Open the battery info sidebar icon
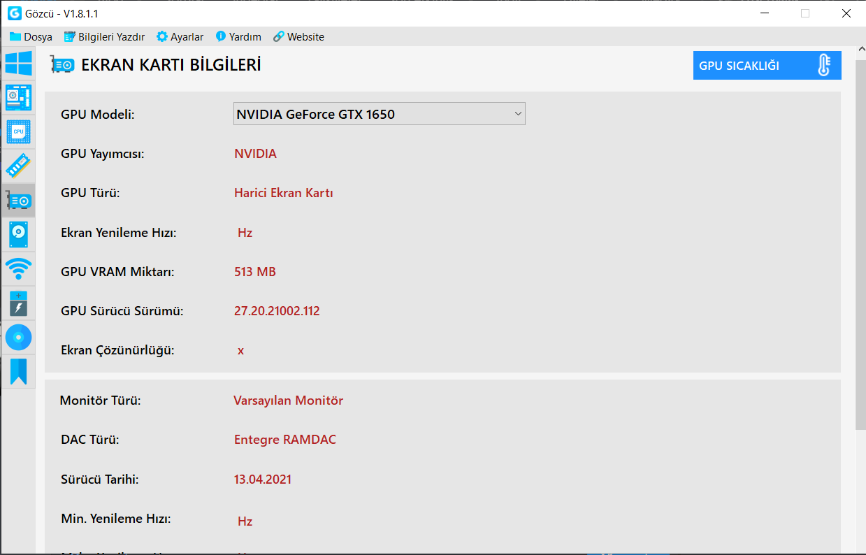Image resolution: width=866 pixels, height=555 pixels. pos(18,303)
